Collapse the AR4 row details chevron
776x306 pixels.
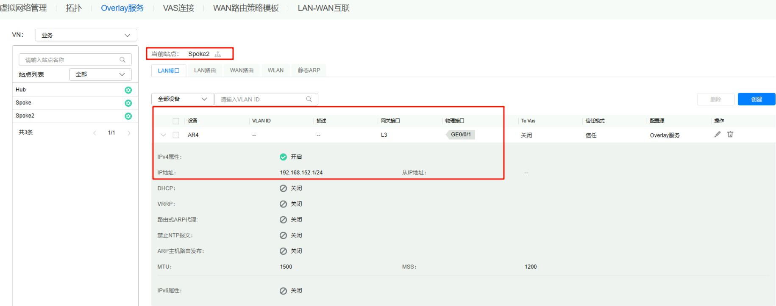pos(163,135)
